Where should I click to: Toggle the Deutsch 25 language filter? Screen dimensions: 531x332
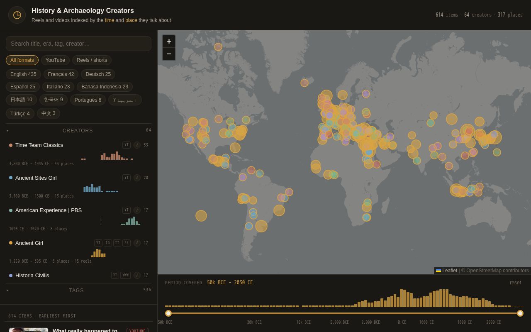point(98,74)
